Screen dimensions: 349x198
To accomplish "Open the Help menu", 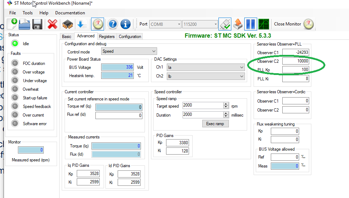I will (x=44, y=13).
